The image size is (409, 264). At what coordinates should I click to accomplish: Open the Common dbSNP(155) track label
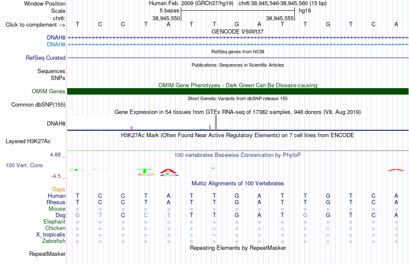pos(38,105)
